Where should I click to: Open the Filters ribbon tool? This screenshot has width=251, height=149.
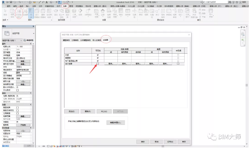pyautogui.click(x=25, y=12)
